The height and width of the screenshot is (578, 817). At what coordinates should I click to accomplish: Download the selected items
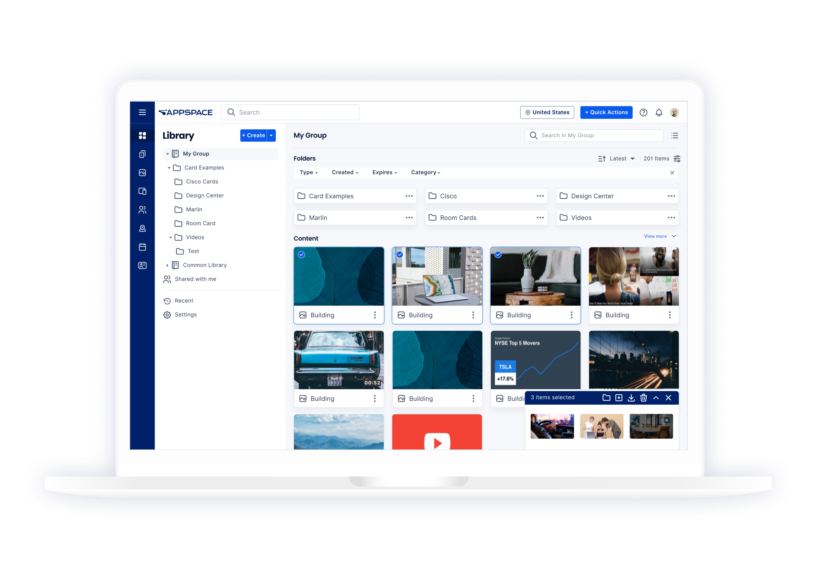coord(631,398)
